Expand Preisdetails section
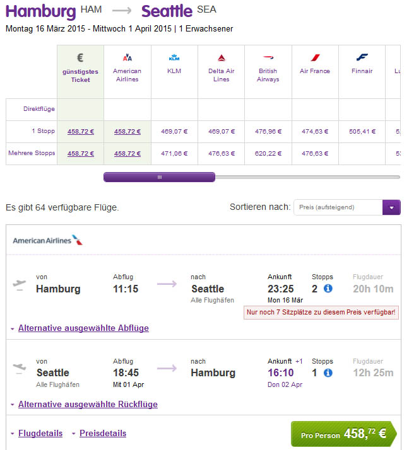The height and width of the screenshot is (450, 409). pos(103,433)
